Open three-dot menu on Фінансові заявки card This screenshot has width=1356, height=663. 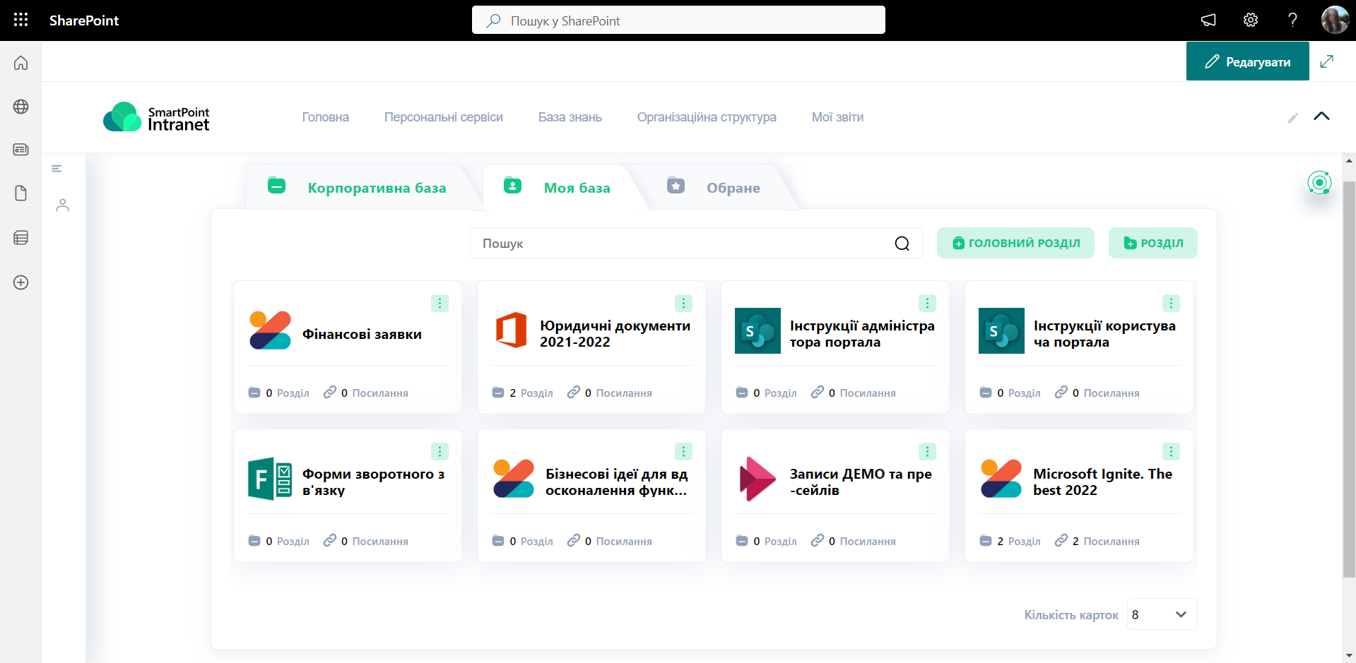[440, 303]
